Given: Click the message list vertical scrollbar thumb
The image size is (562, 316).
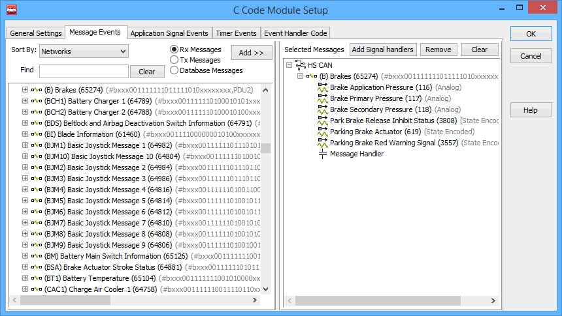Looking at the screenshot, I should coord(265,148).
